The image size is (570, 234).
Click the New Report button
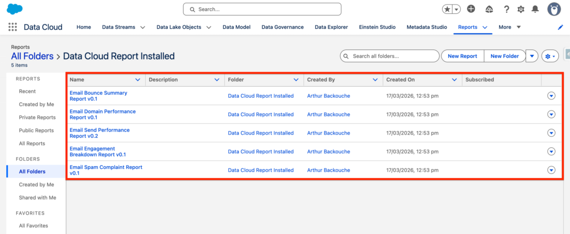(x=462, y=56)
